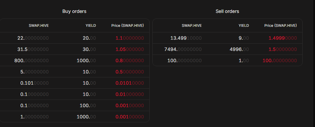Viewport: 315px width, 127px height.
Task: Select sell price 100.00000000
Action: click(280, 61)
